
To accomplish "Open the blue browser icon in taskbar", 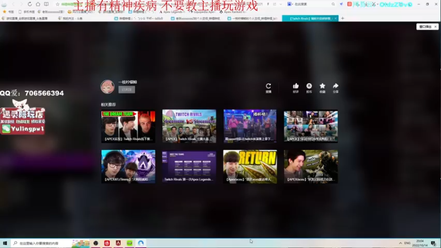I will tap(141, 243).
